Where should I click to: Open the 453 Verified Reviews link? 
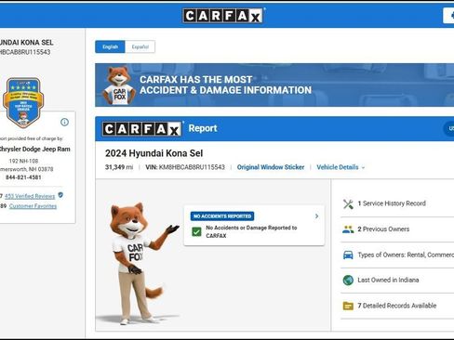pyautogui.click(x=30, y=196)
